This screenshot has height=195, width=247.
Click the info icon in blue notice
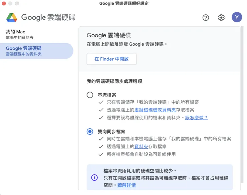(94, 178)
